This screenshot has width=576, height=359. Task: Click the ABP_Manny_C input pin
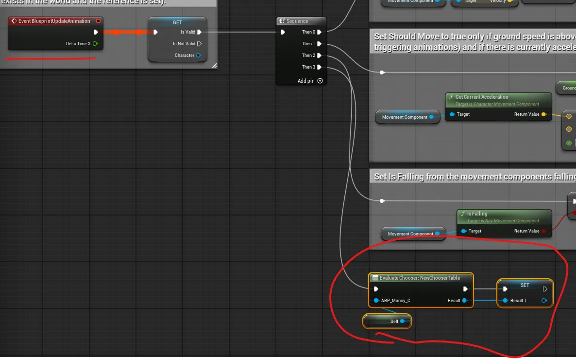pyautogui.click(x=376, y=300)
